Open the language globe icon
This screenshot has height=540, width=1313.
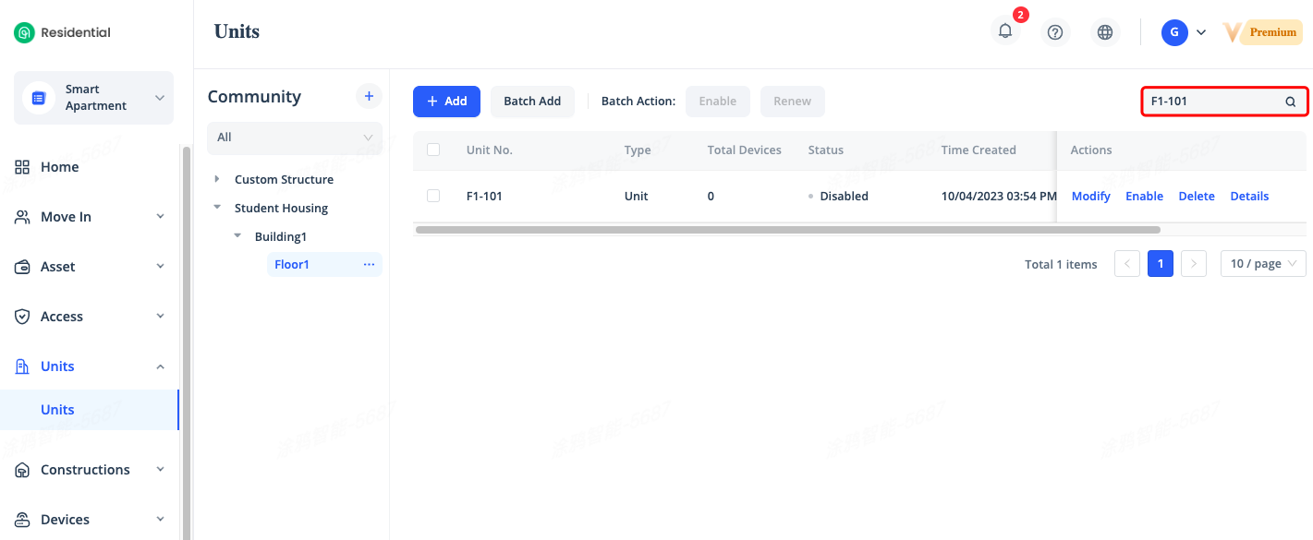[1104, 32]
